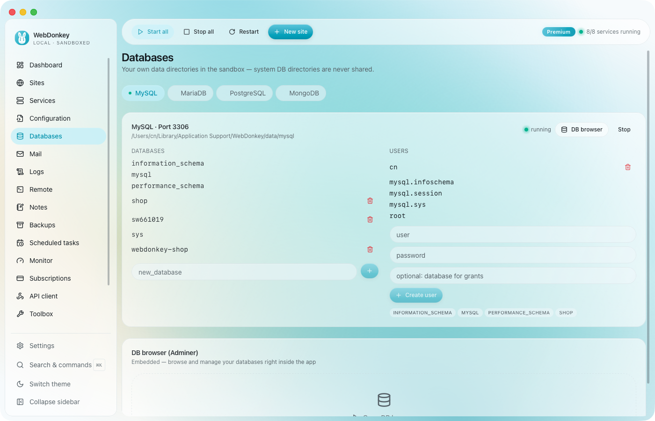Open the Scheduled tasks calendar icon
Screen dimensions: 655x421
point(20,243)
